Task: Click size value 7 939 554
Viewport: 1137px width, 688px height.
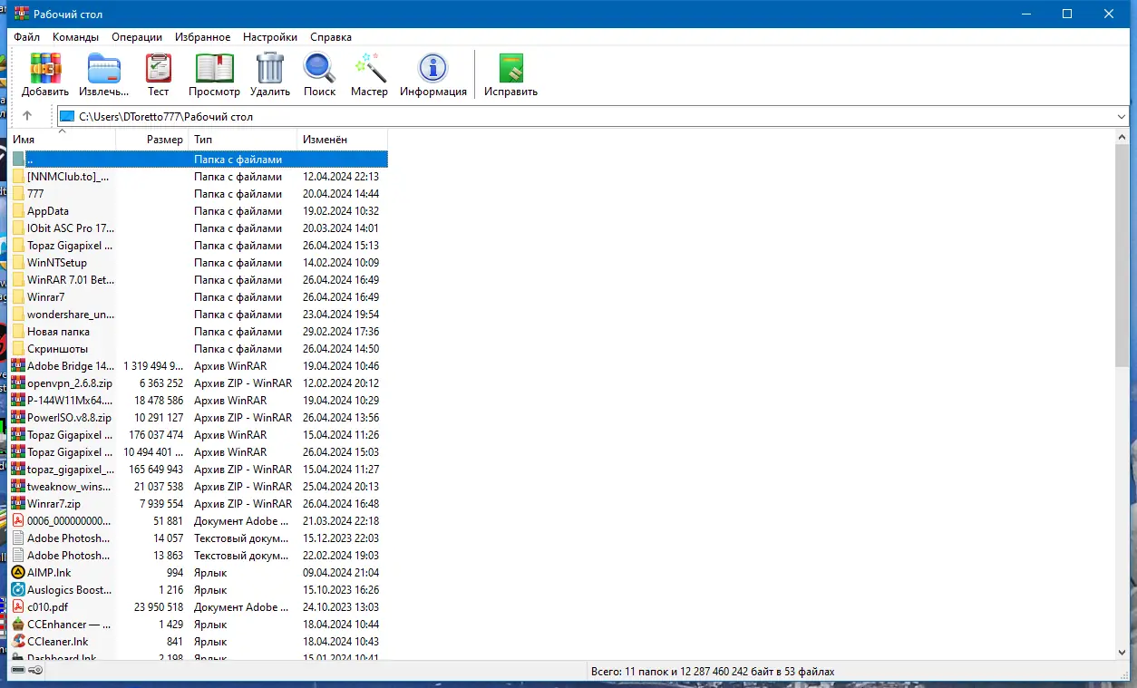Action: [160, 504]
